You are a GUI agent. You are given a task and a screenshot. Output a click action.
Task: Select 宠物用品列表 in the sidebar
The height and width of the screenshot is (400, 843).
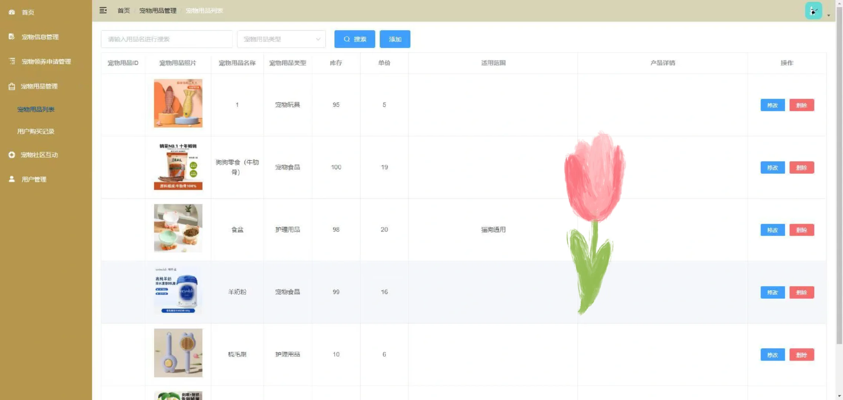tap(36, 109)
